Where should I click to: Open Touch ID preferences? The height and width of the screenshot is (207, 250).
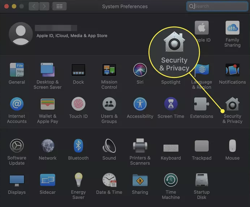click(78, 104)
